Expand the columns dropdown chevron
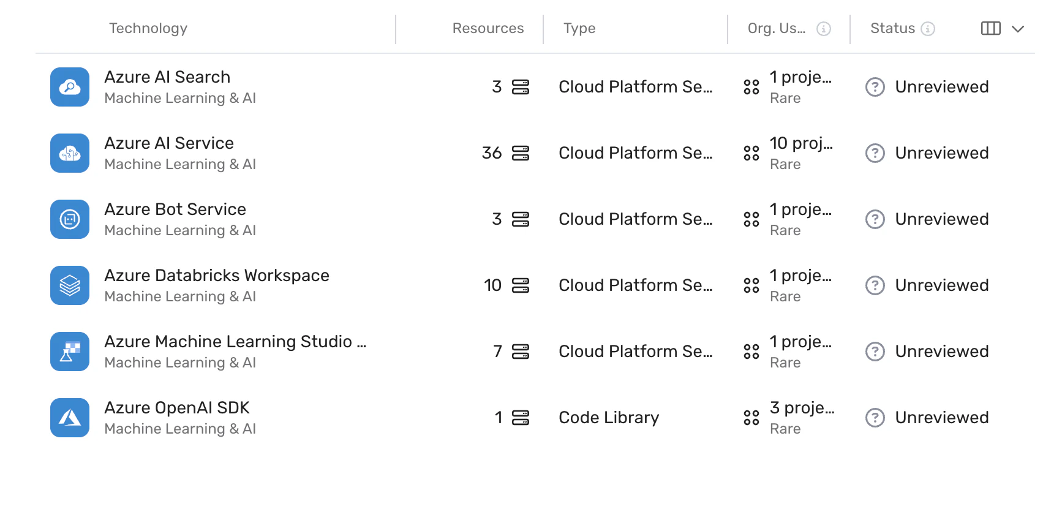Viewport: 1062px width, 512px height. tap(1018, 29)
